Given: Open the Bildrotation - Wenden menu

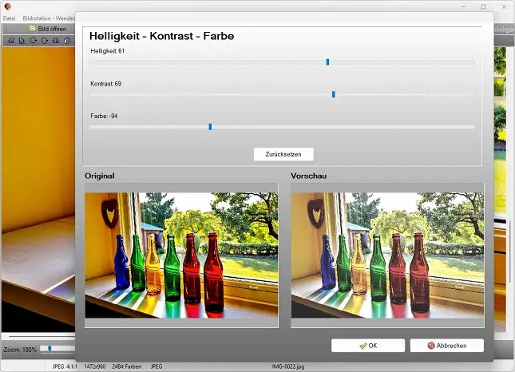Looking at the screenshot, I should click(49, 18).
